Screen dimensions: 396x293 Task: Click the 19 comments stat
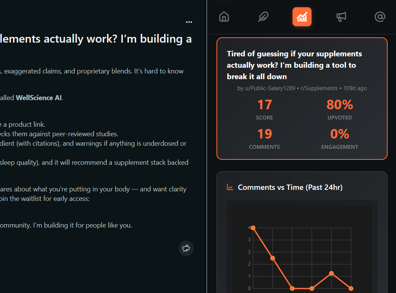(x=264, y=139)
